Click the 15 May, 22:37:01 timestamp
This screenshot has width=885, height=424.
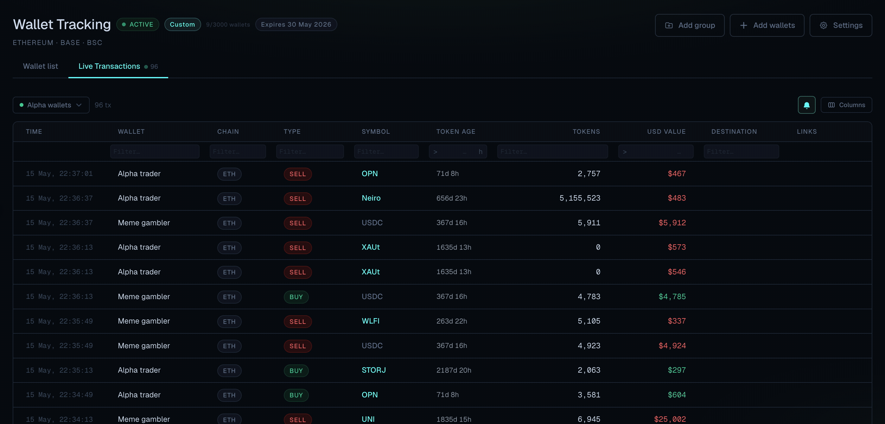(x=59, y=174)
